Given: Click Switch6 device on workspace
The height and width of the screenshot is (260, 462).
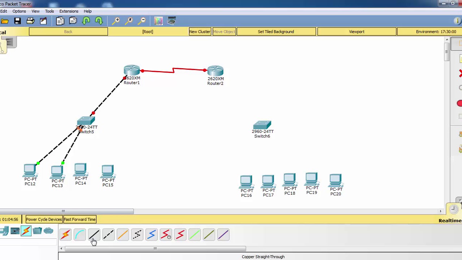Looking at the screenshot, I should coord(262,126).
